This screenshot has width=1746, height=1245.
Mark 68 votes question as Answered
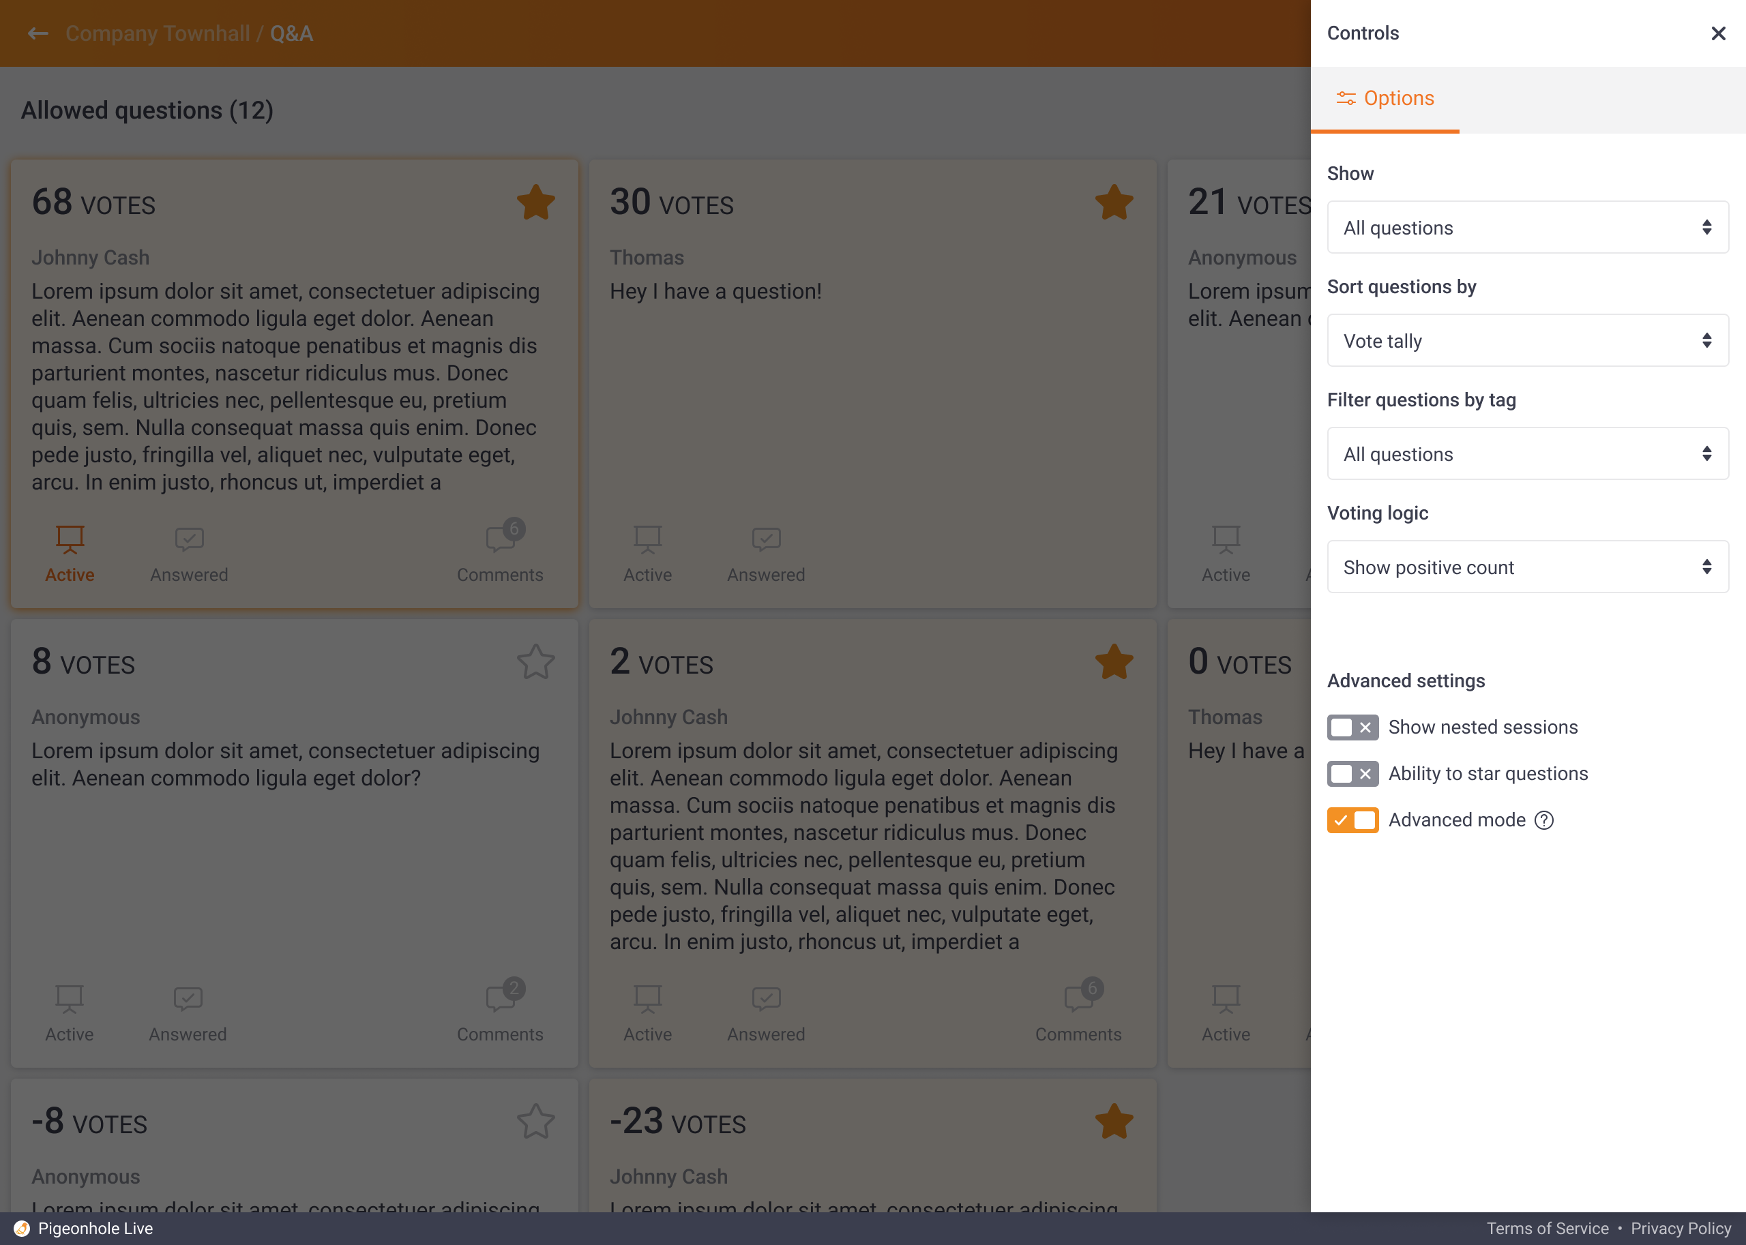(x=189, y=554)
